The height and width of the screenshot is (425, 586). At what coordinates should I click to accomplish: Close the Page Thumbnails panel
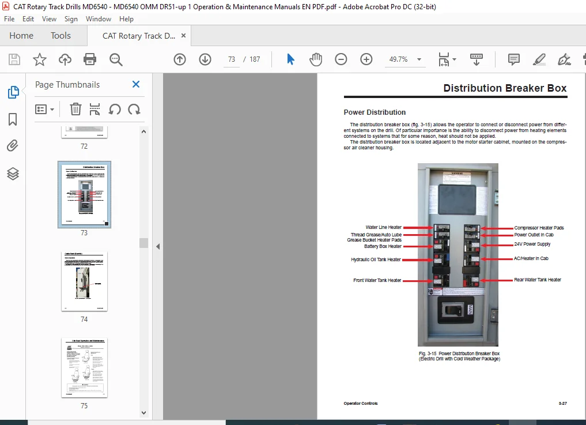[x=136, y=84]
